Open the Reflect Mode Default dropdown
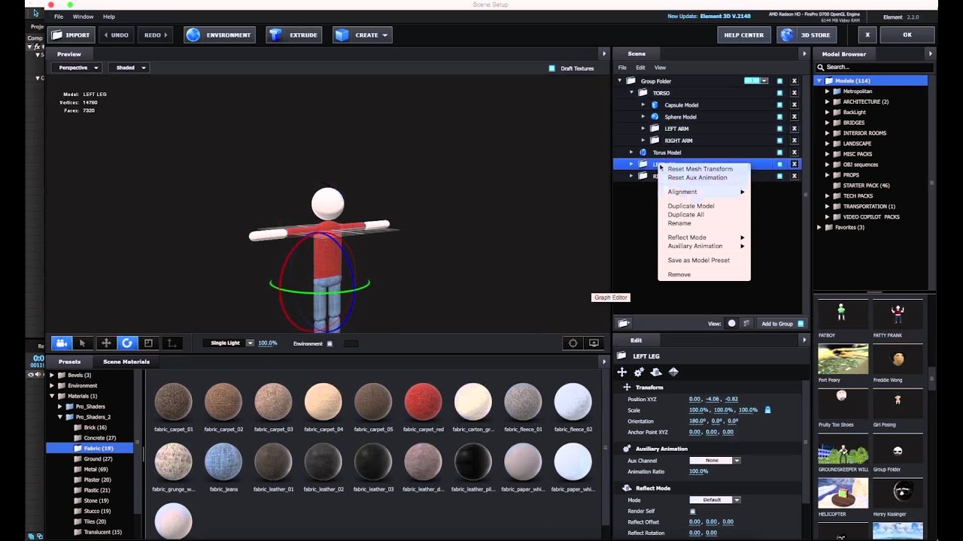The width and height of the screenshot is (963, 541). point(715,500)
